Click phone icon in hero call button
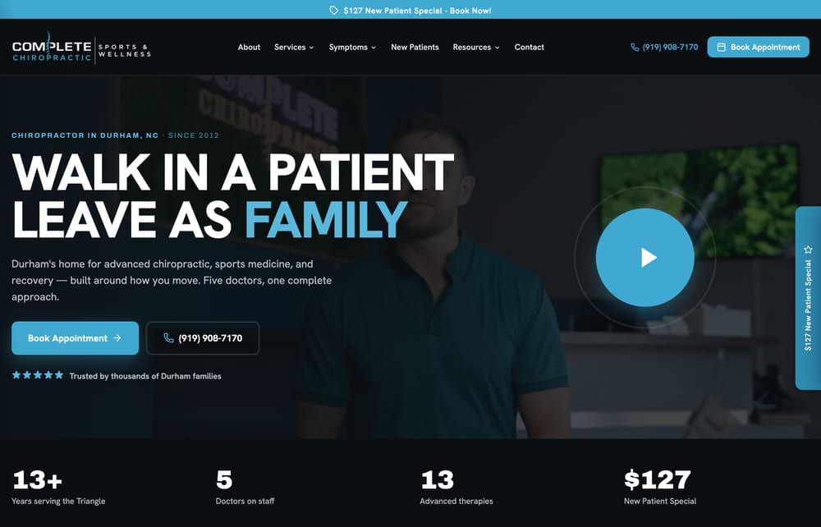Viewport: 821px width, 527px height. coord(168,338)
